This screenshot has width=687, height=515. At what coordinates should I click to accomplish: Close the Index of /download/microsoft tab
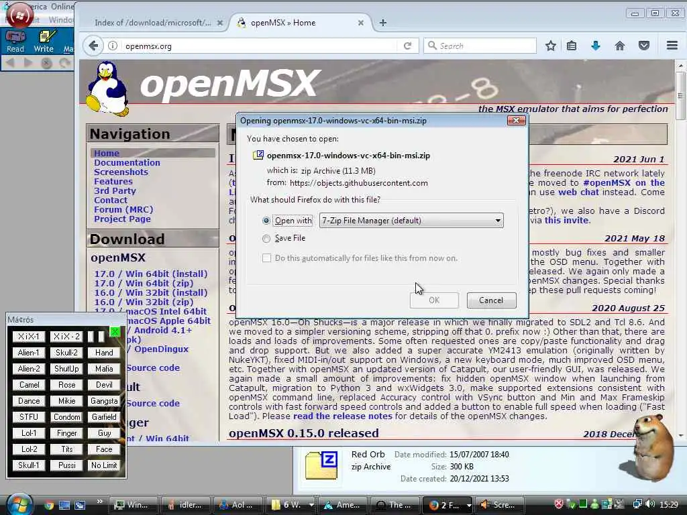click(220, 23)
